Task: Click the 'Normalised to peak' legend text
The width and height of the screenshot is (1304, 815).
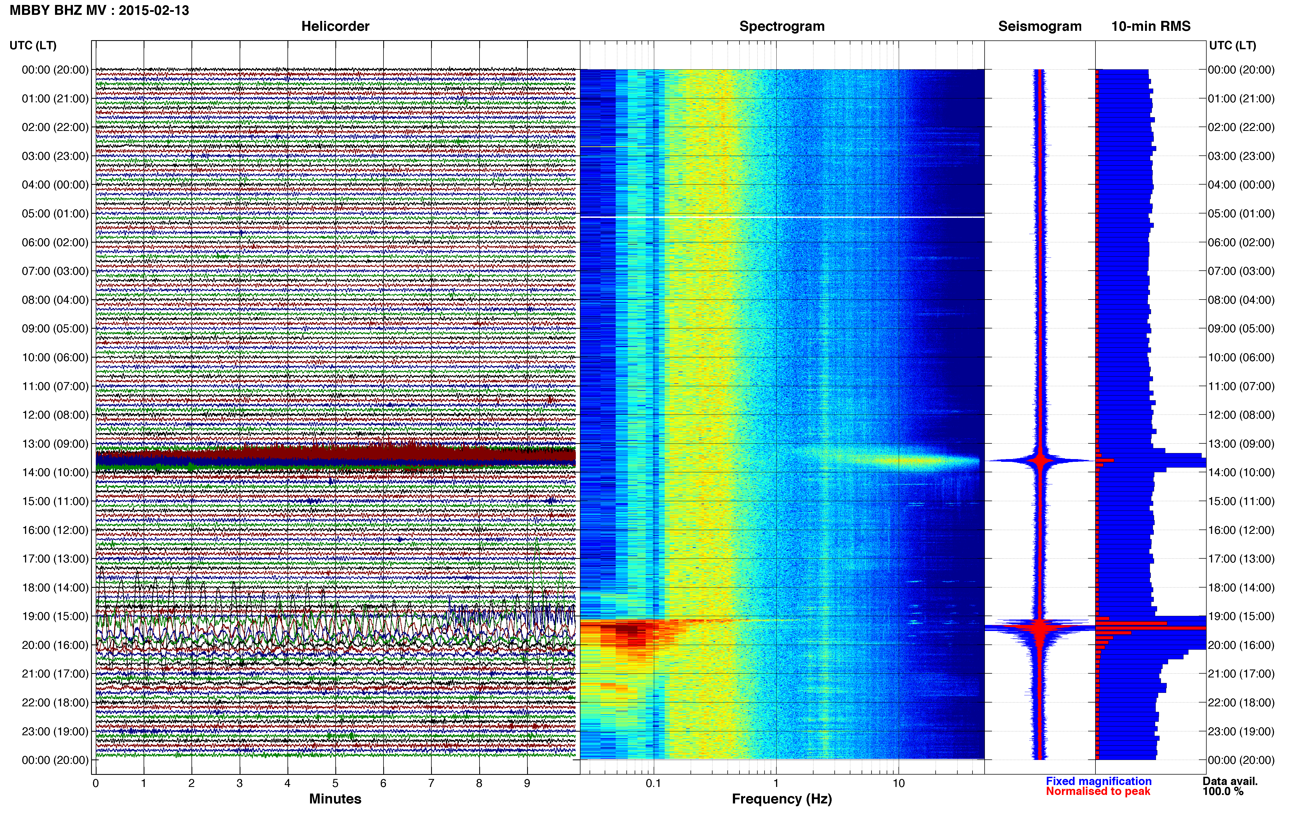Action: click(x=1098, y=791)
